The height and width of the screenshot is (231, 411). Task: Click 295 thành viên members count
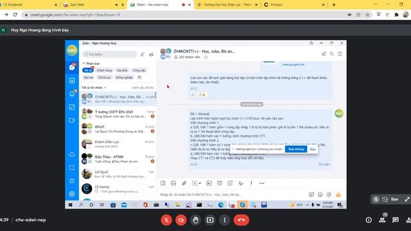187,57
